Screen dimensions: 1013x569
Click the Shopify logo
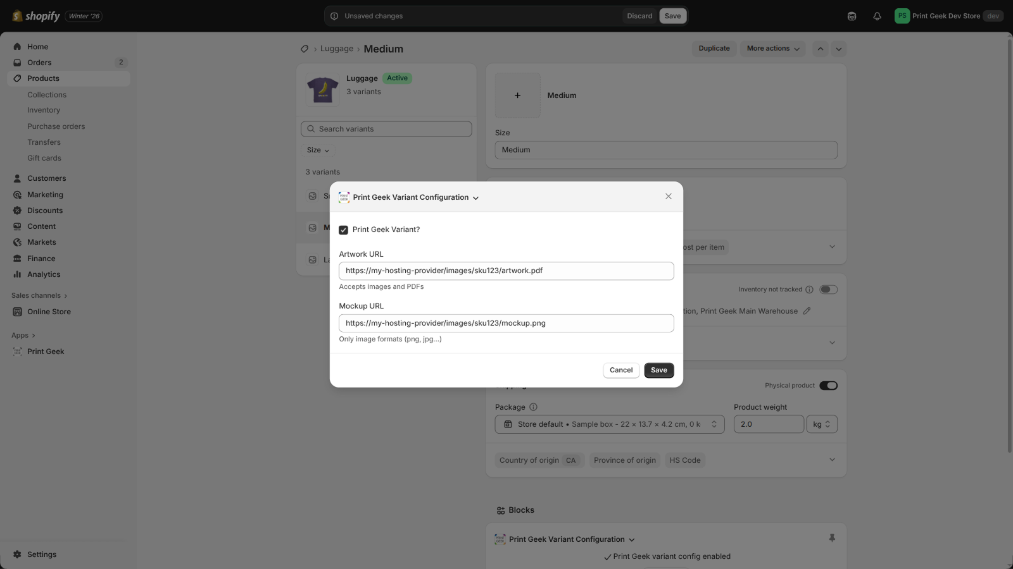[36, 16]
